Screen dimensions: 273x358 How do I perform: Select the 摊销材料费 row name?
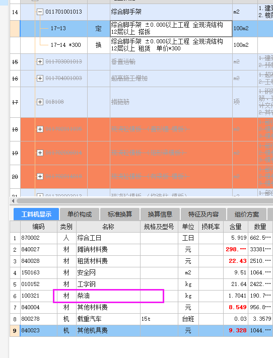click(92, 250)
